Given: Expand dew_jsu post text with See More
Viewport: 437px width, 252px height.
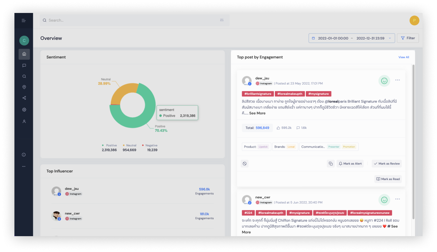Looking at the screenshot, I should [x=257, y=113].
